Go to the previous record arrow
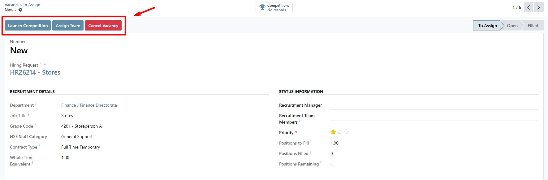 click(x=529, y=7)
